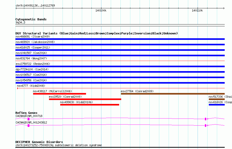The width and height of the screenshot is (232, 149).
Task: Click the left exon box of CACNA1B|NM_001243812
Action: (x=29, y=126)
